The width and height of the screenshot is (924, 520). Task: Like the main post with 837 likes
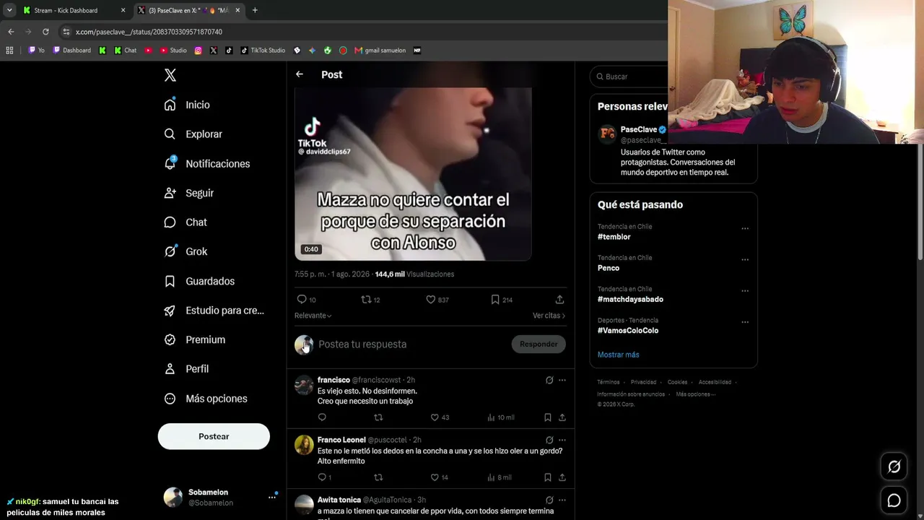430,300
